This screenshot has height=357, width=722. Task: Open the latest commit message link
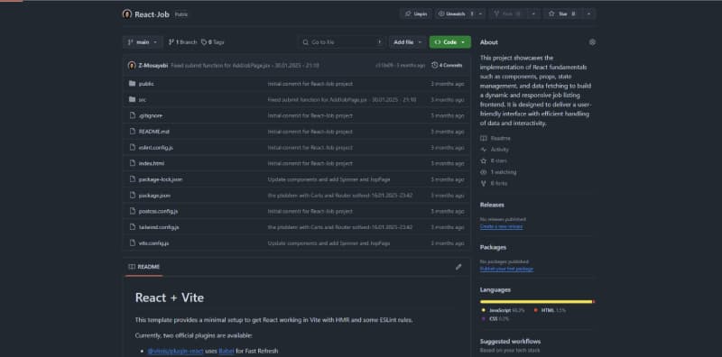[245, 65]
